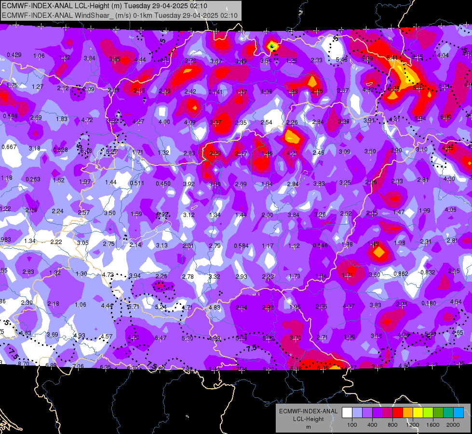Click the 0.832 wind shear value
This screenshot has width=472, height=434.
tap(428, 272)
